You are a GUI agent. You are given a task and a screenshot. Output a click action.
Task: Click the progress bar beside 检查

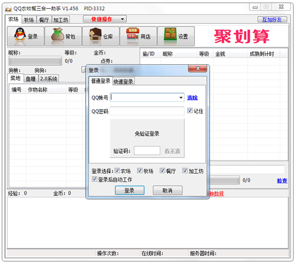tap(225, 180)
